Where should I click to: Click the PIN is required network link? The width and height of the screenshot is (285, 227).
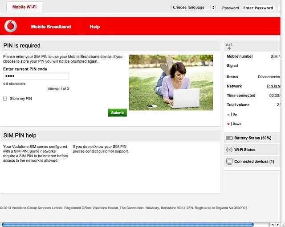pyautogui.click(x=273, y=86)
